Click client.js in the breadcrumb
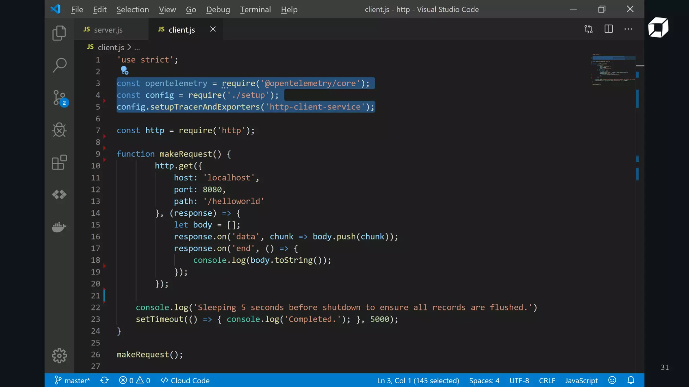The image size is (689, 387). (111, 47)
